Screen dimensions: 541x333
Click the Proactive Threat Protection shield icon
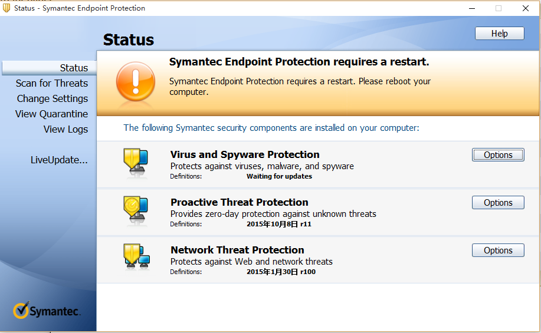pos(135,211)
